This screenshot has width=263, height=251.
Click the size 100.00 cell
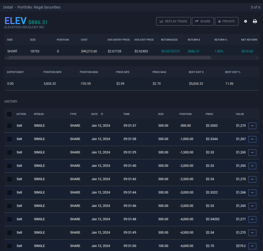point(163,246)
